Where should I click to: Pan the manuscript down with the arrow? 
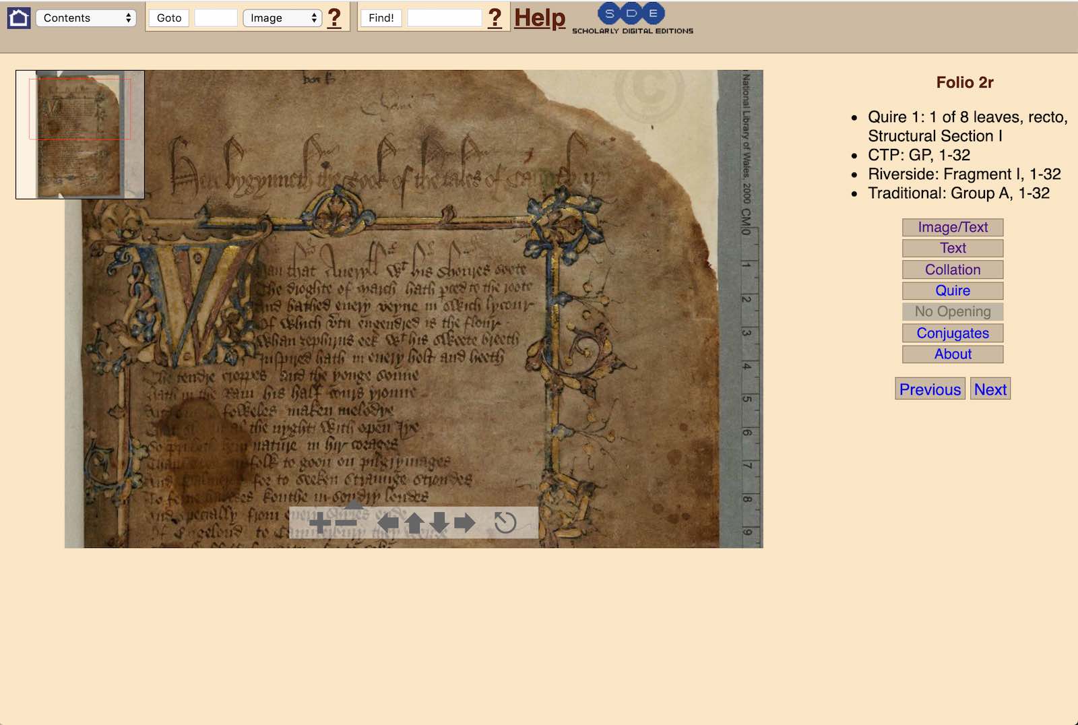439,523
